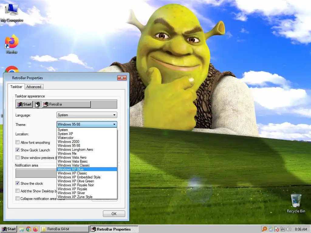Open the Recycle Bin on the desktop
This screenshot has width=311, height=233.
(296, 203)
